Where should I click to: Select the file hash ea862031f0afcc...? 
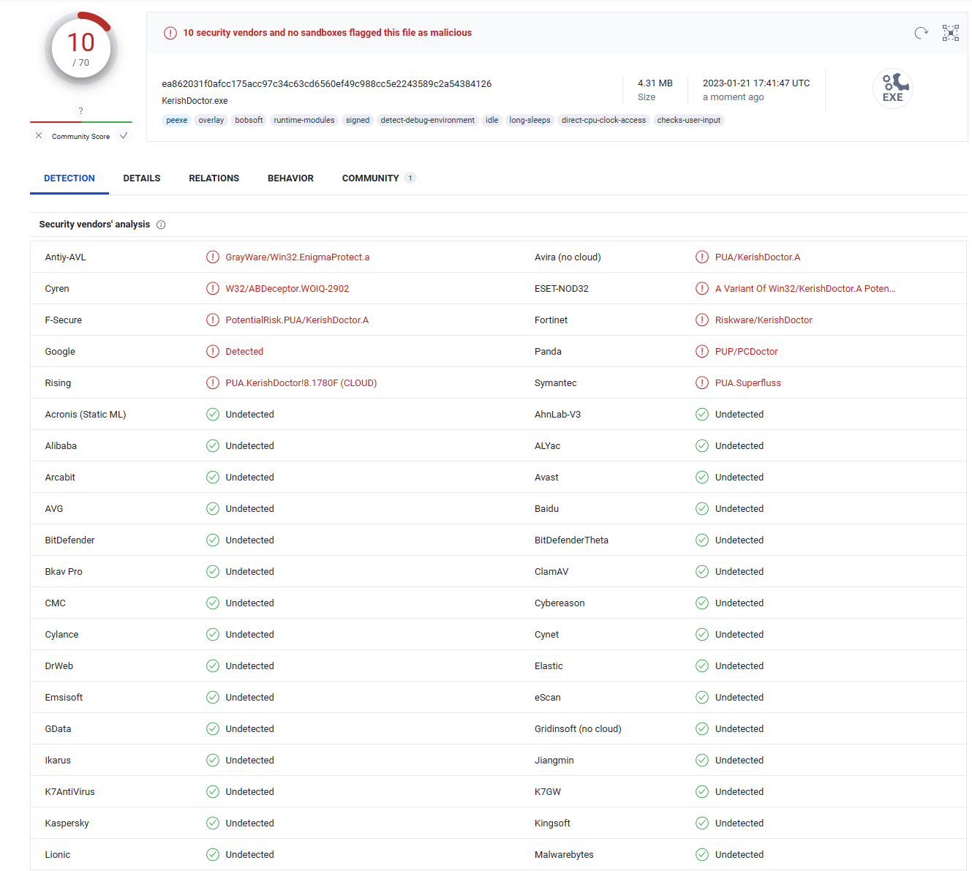[327, 84]
